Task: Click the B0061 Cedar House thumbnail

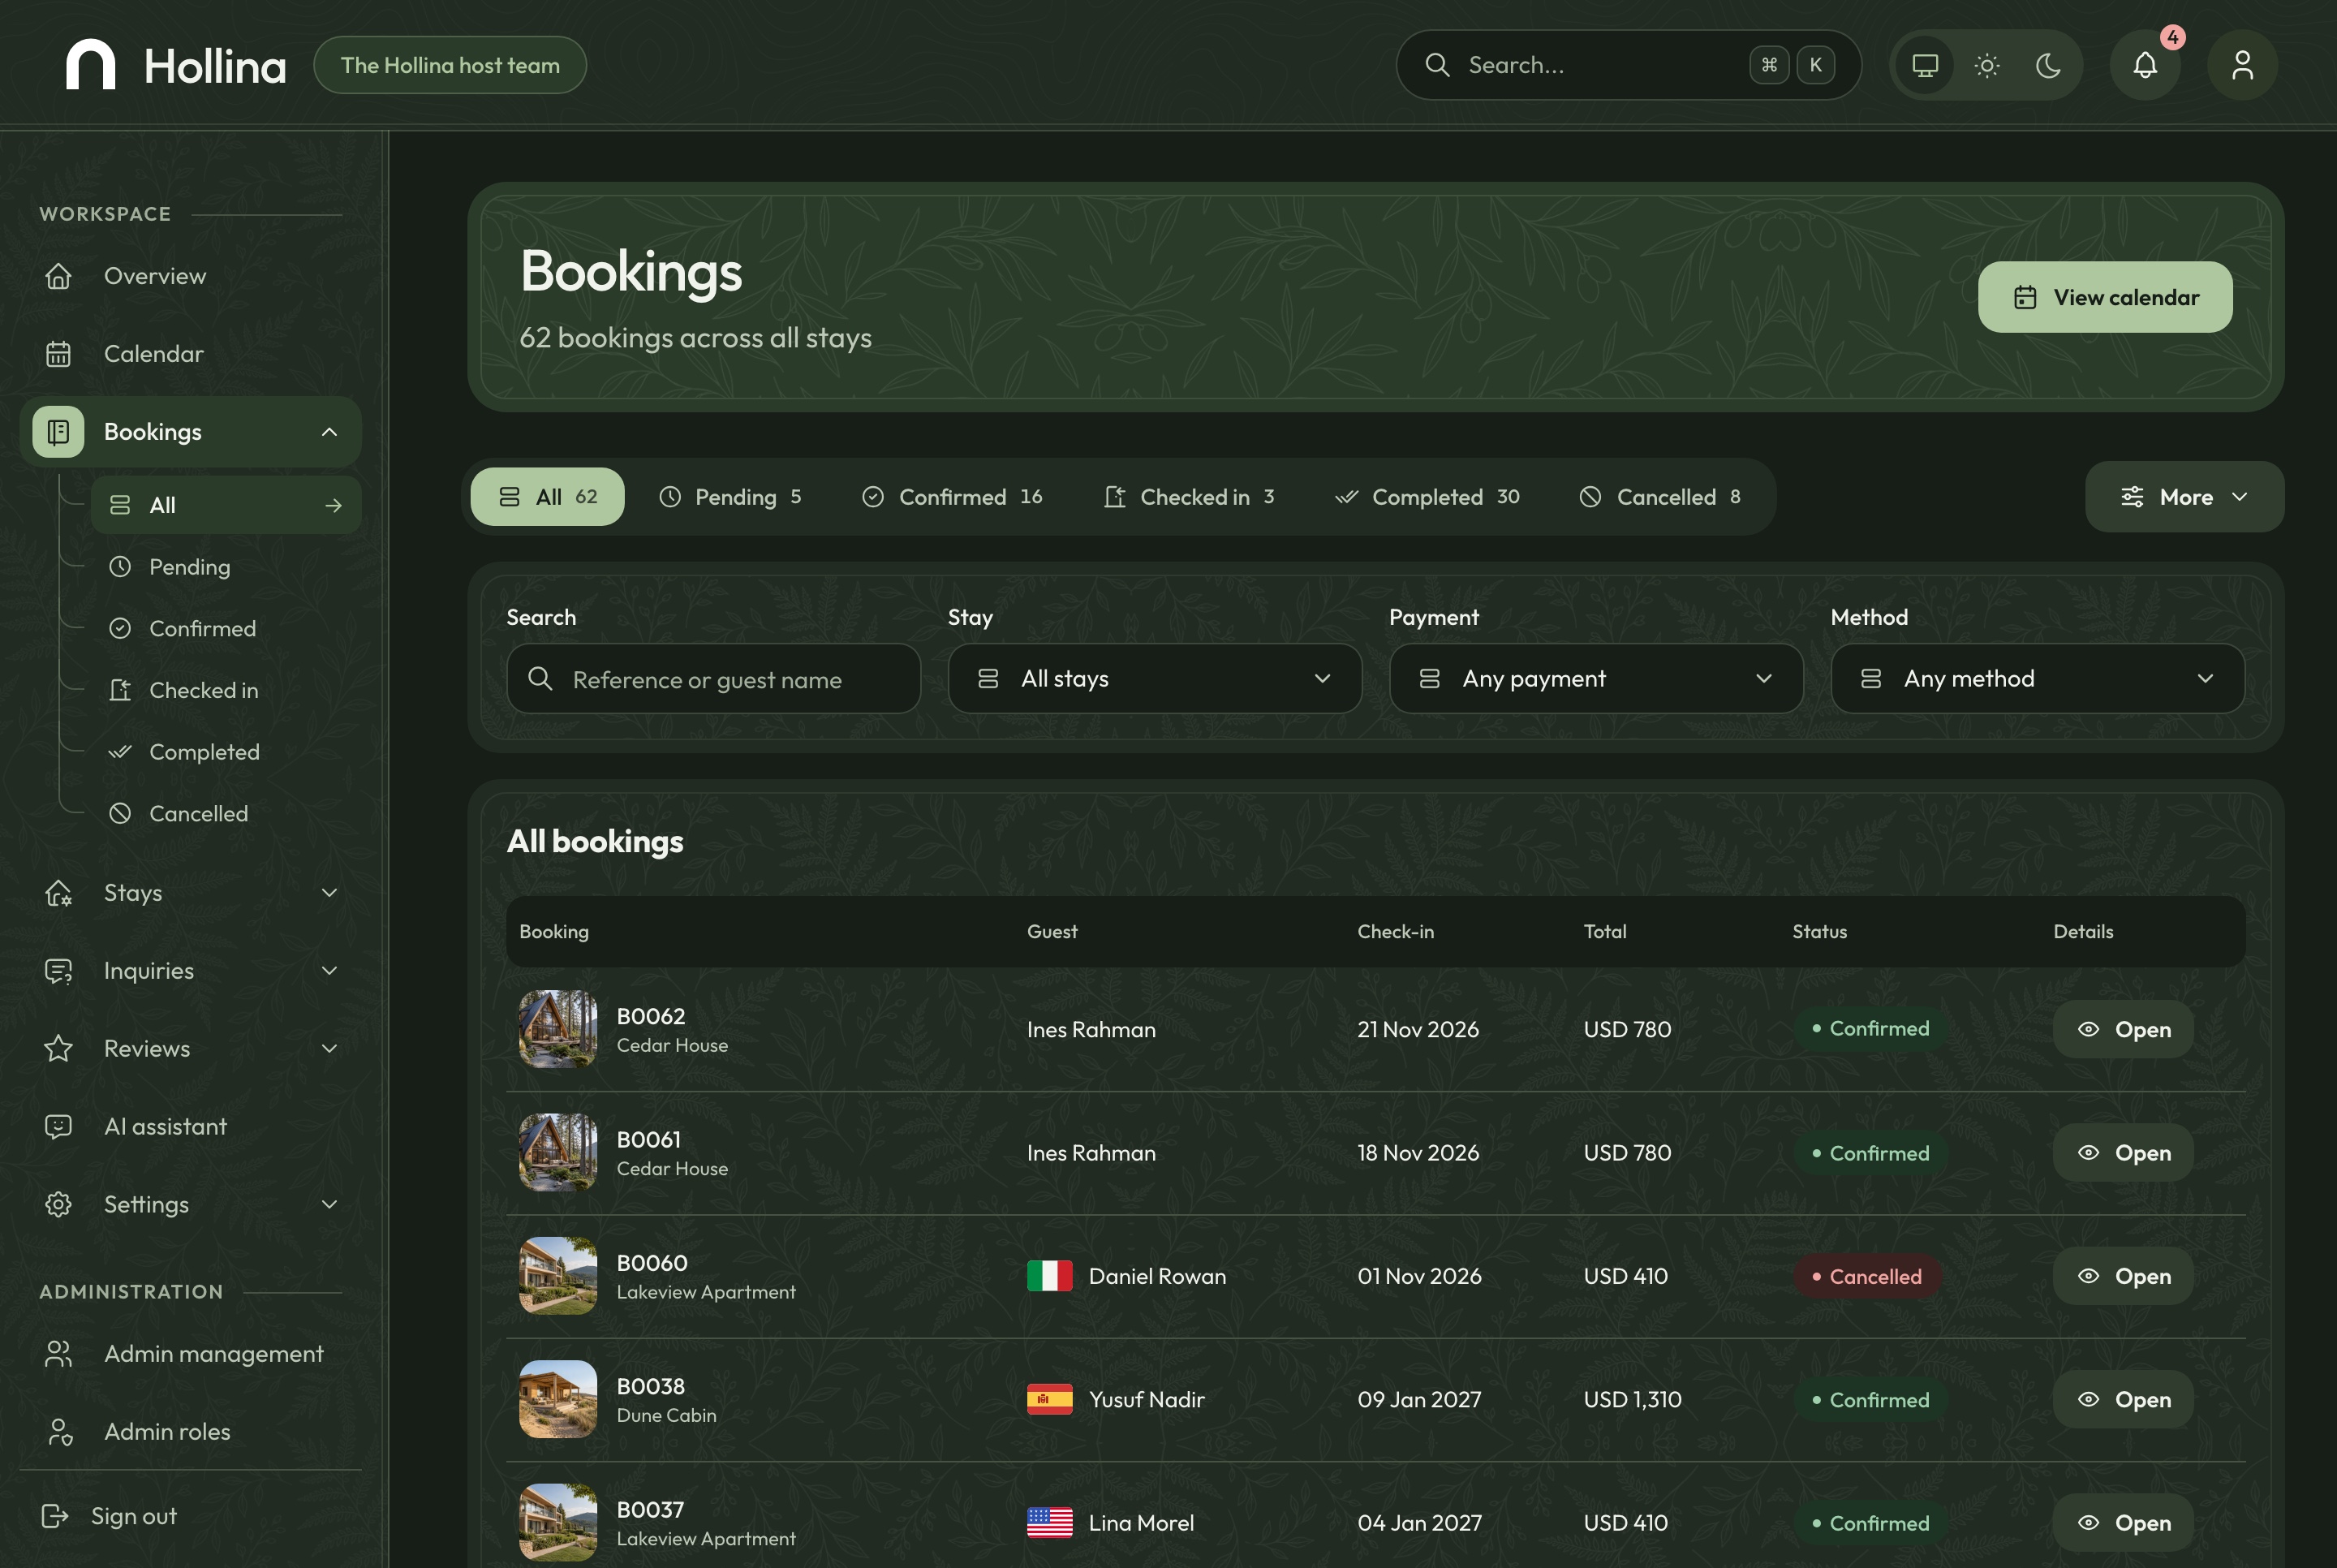Action: 557,1153
